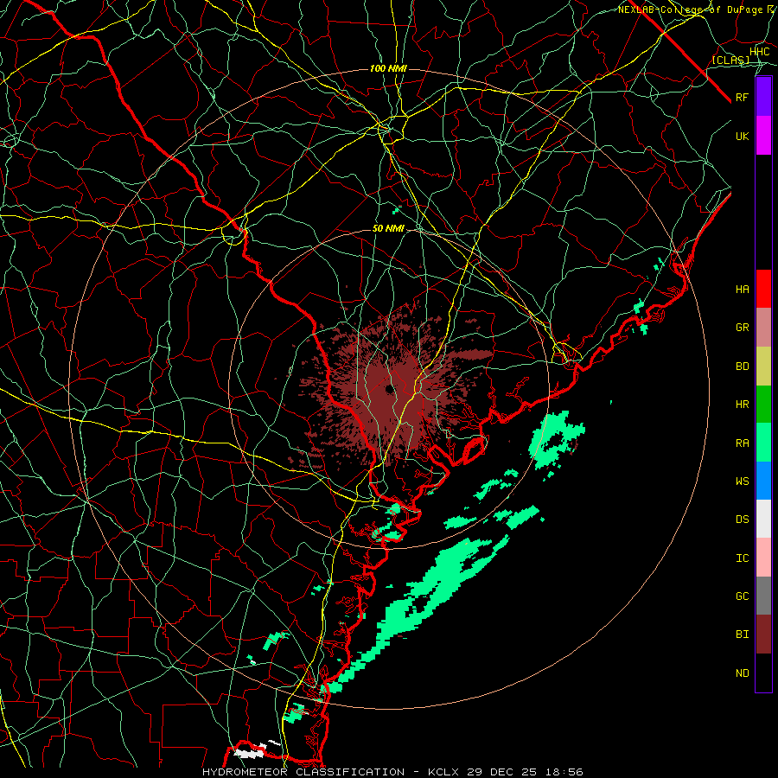Click the HR dark green legend swatch
Screen dimensions: 778x778
[763, 405]
